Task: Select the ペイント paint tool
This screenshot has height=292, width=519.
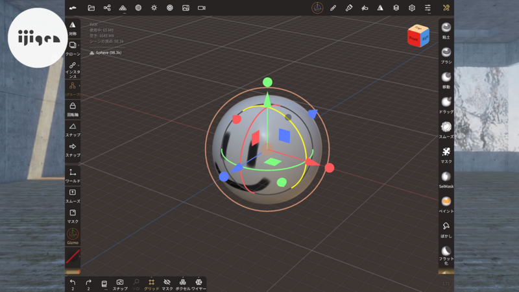Action: 446,204
